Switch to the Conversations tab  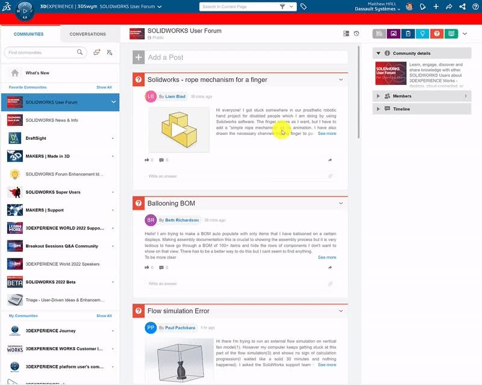[x=87, y=34]
